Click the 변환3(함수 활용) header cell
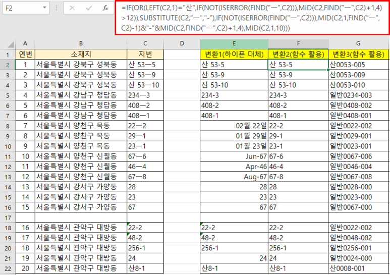The height and width of the screenshot is (275, 390). click(x=358, y=54)
